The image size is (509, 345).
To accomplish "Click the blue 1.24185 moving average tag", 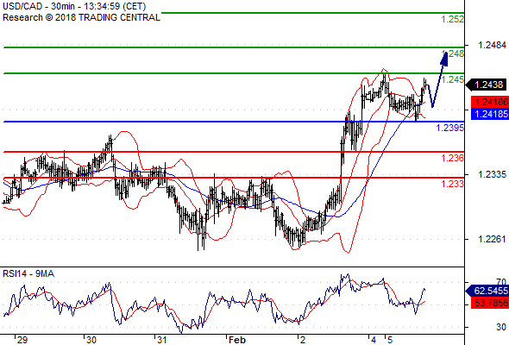I will tap(490, 114).
